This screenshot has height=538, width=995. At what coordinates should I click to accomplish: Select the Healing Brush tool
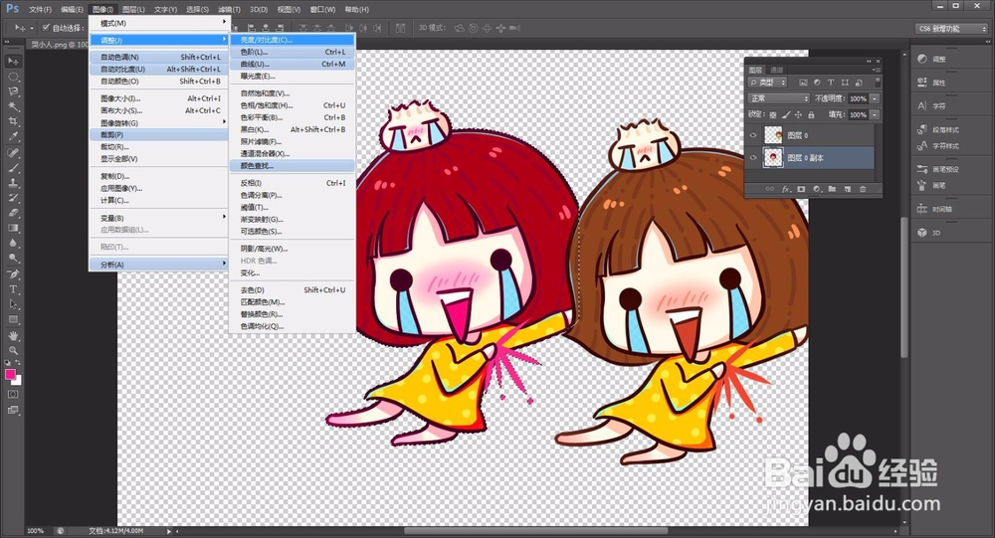coord(13,153)
